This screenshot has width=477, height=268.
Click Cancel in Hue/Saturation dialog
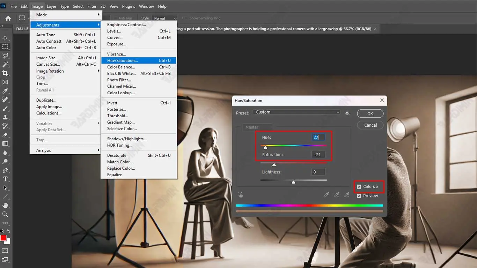pos(370,125)
